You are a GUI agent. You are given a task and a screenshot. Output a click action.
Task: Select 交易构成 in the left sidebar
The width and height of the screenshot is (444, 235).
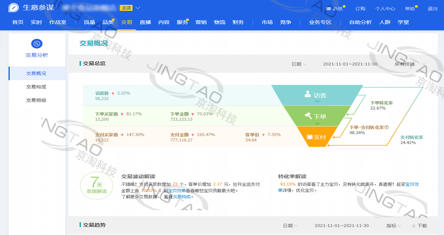click(x=36, y=87)
